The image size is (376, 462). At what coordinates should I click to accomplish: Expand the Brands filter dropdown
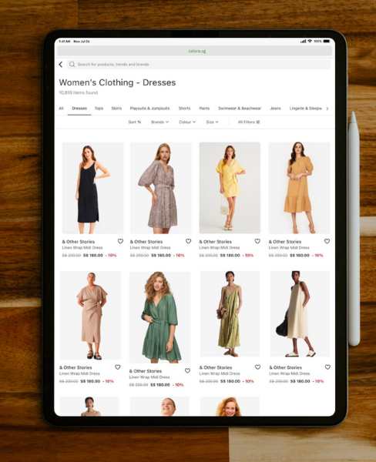pyautogui.click(x=159, y=122)
